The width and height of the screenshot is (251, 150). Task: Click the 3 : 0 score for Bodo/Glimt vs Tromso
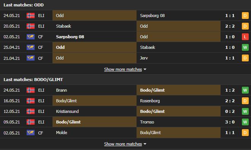click(230, 122)
